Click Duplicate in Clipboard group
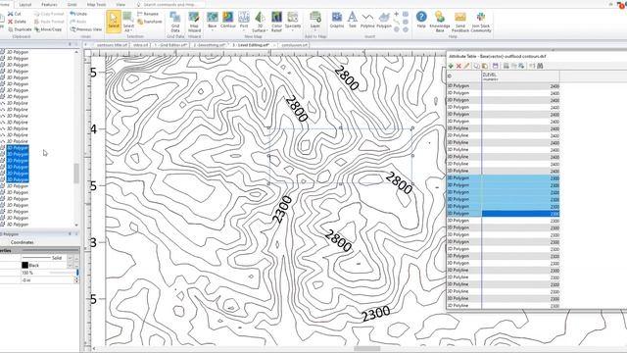This screenshot has width=627, height=353. tap(20, 29)
